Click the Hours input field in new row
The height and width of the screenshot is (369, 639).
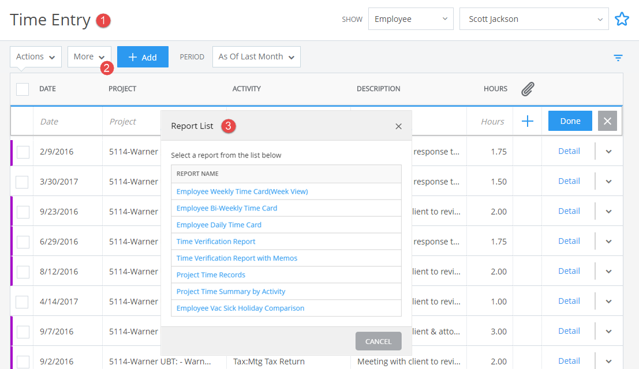pos(490,121)
